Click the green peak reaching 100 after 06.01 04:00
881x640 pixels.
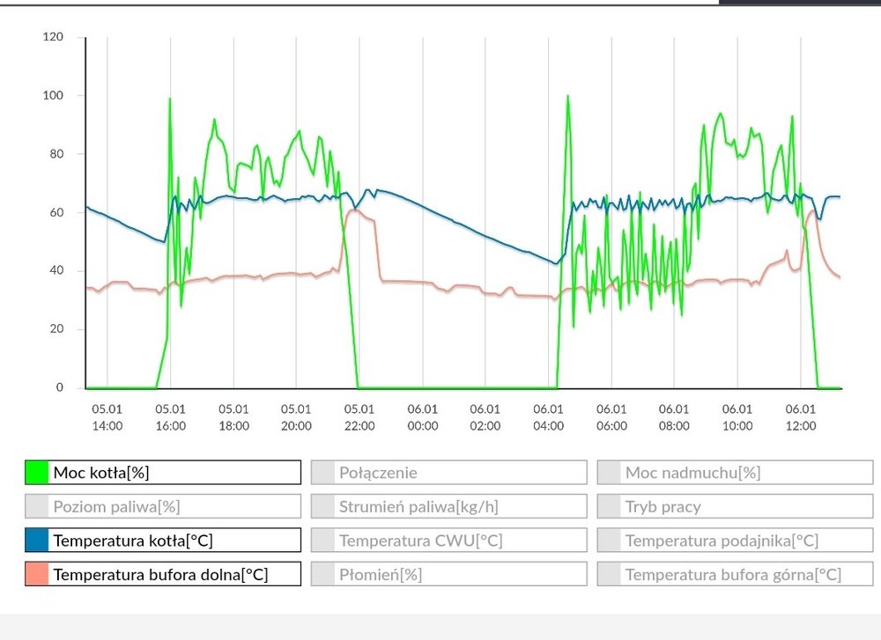pyautogui.click(x=567, y=96)
